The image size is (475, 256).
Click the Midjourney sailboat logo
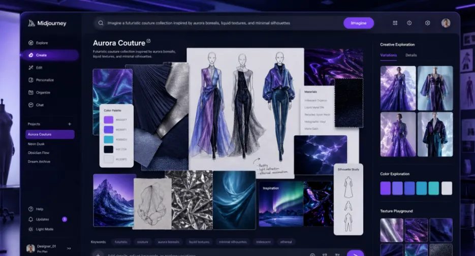pyautogui.click(x=31, y=23)
